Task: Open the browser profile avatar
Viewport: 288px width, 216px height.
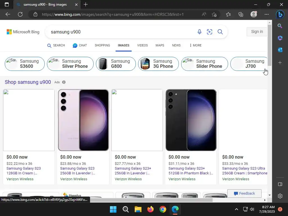Action: point(254,14)
